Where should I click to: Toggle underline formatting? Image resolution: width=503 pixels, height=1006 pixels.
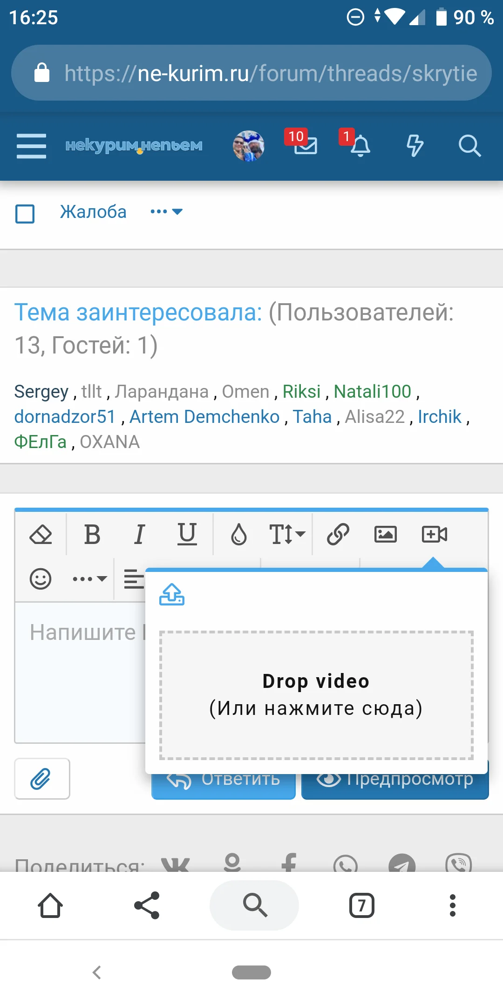(x=187, y=534)
